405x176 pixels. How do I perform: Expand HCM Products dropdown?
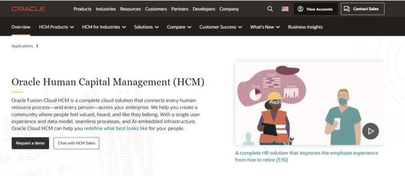click(x=57, y=27)
